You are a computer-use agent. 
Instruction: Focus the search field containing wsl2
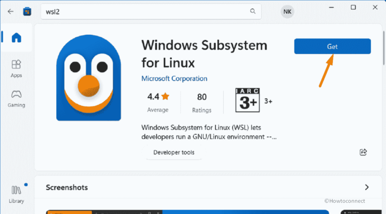pos(151,12)
